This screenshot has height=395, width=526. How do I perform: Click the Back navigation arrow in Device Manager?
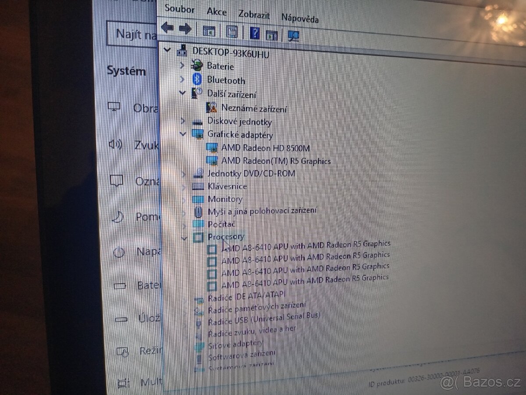(168, 28)
